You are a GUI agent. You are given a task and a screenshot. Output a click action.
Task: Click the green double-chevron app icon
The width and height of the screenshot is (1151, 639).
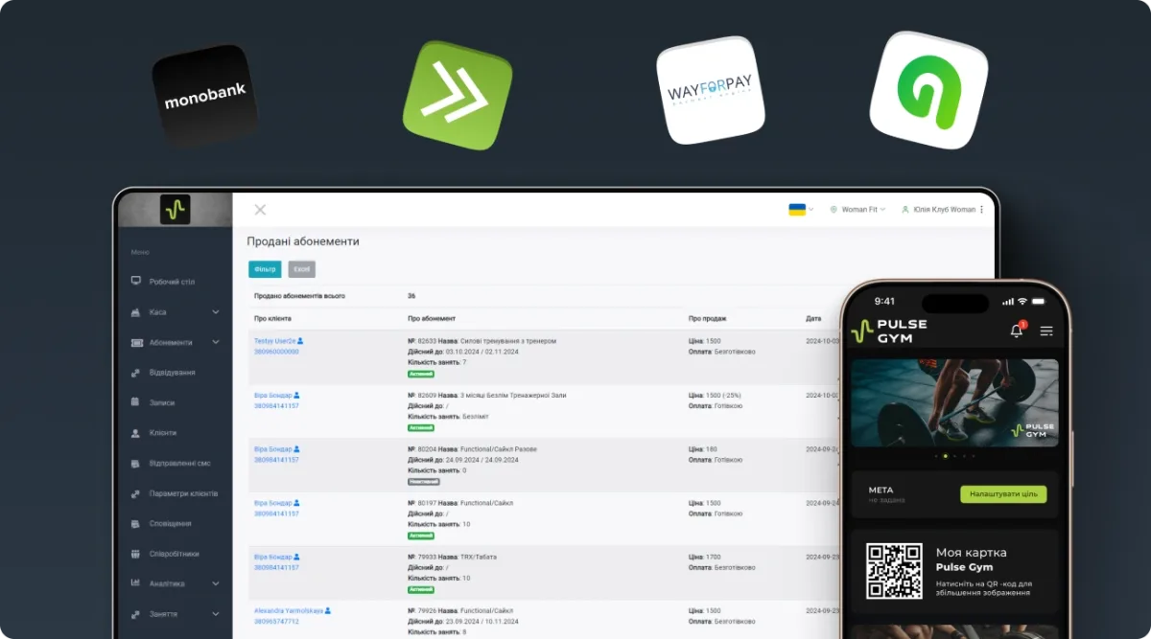pyautogui.click(x=458, y=95)
